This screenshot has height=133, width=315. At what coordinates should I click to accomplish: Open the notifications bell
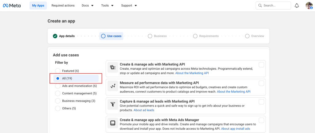(x=297, y=6)
